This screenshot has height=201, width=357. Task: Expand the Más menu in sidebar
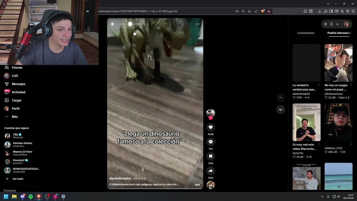tap(15, 117)
